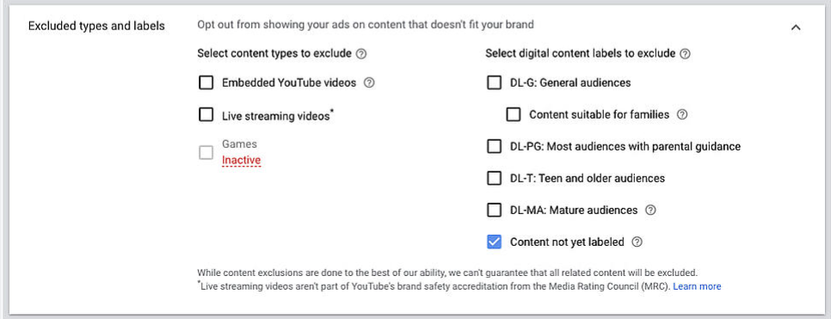Show help for Content suitable for families

(x=682, y=114)
